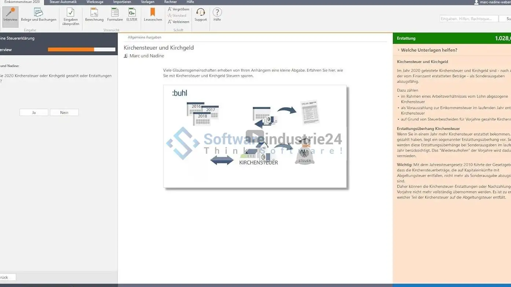Viewport: 511px width, 287px height.
Task: Answer Ja to Kirchensteuer question
Action: click(34, 112)
